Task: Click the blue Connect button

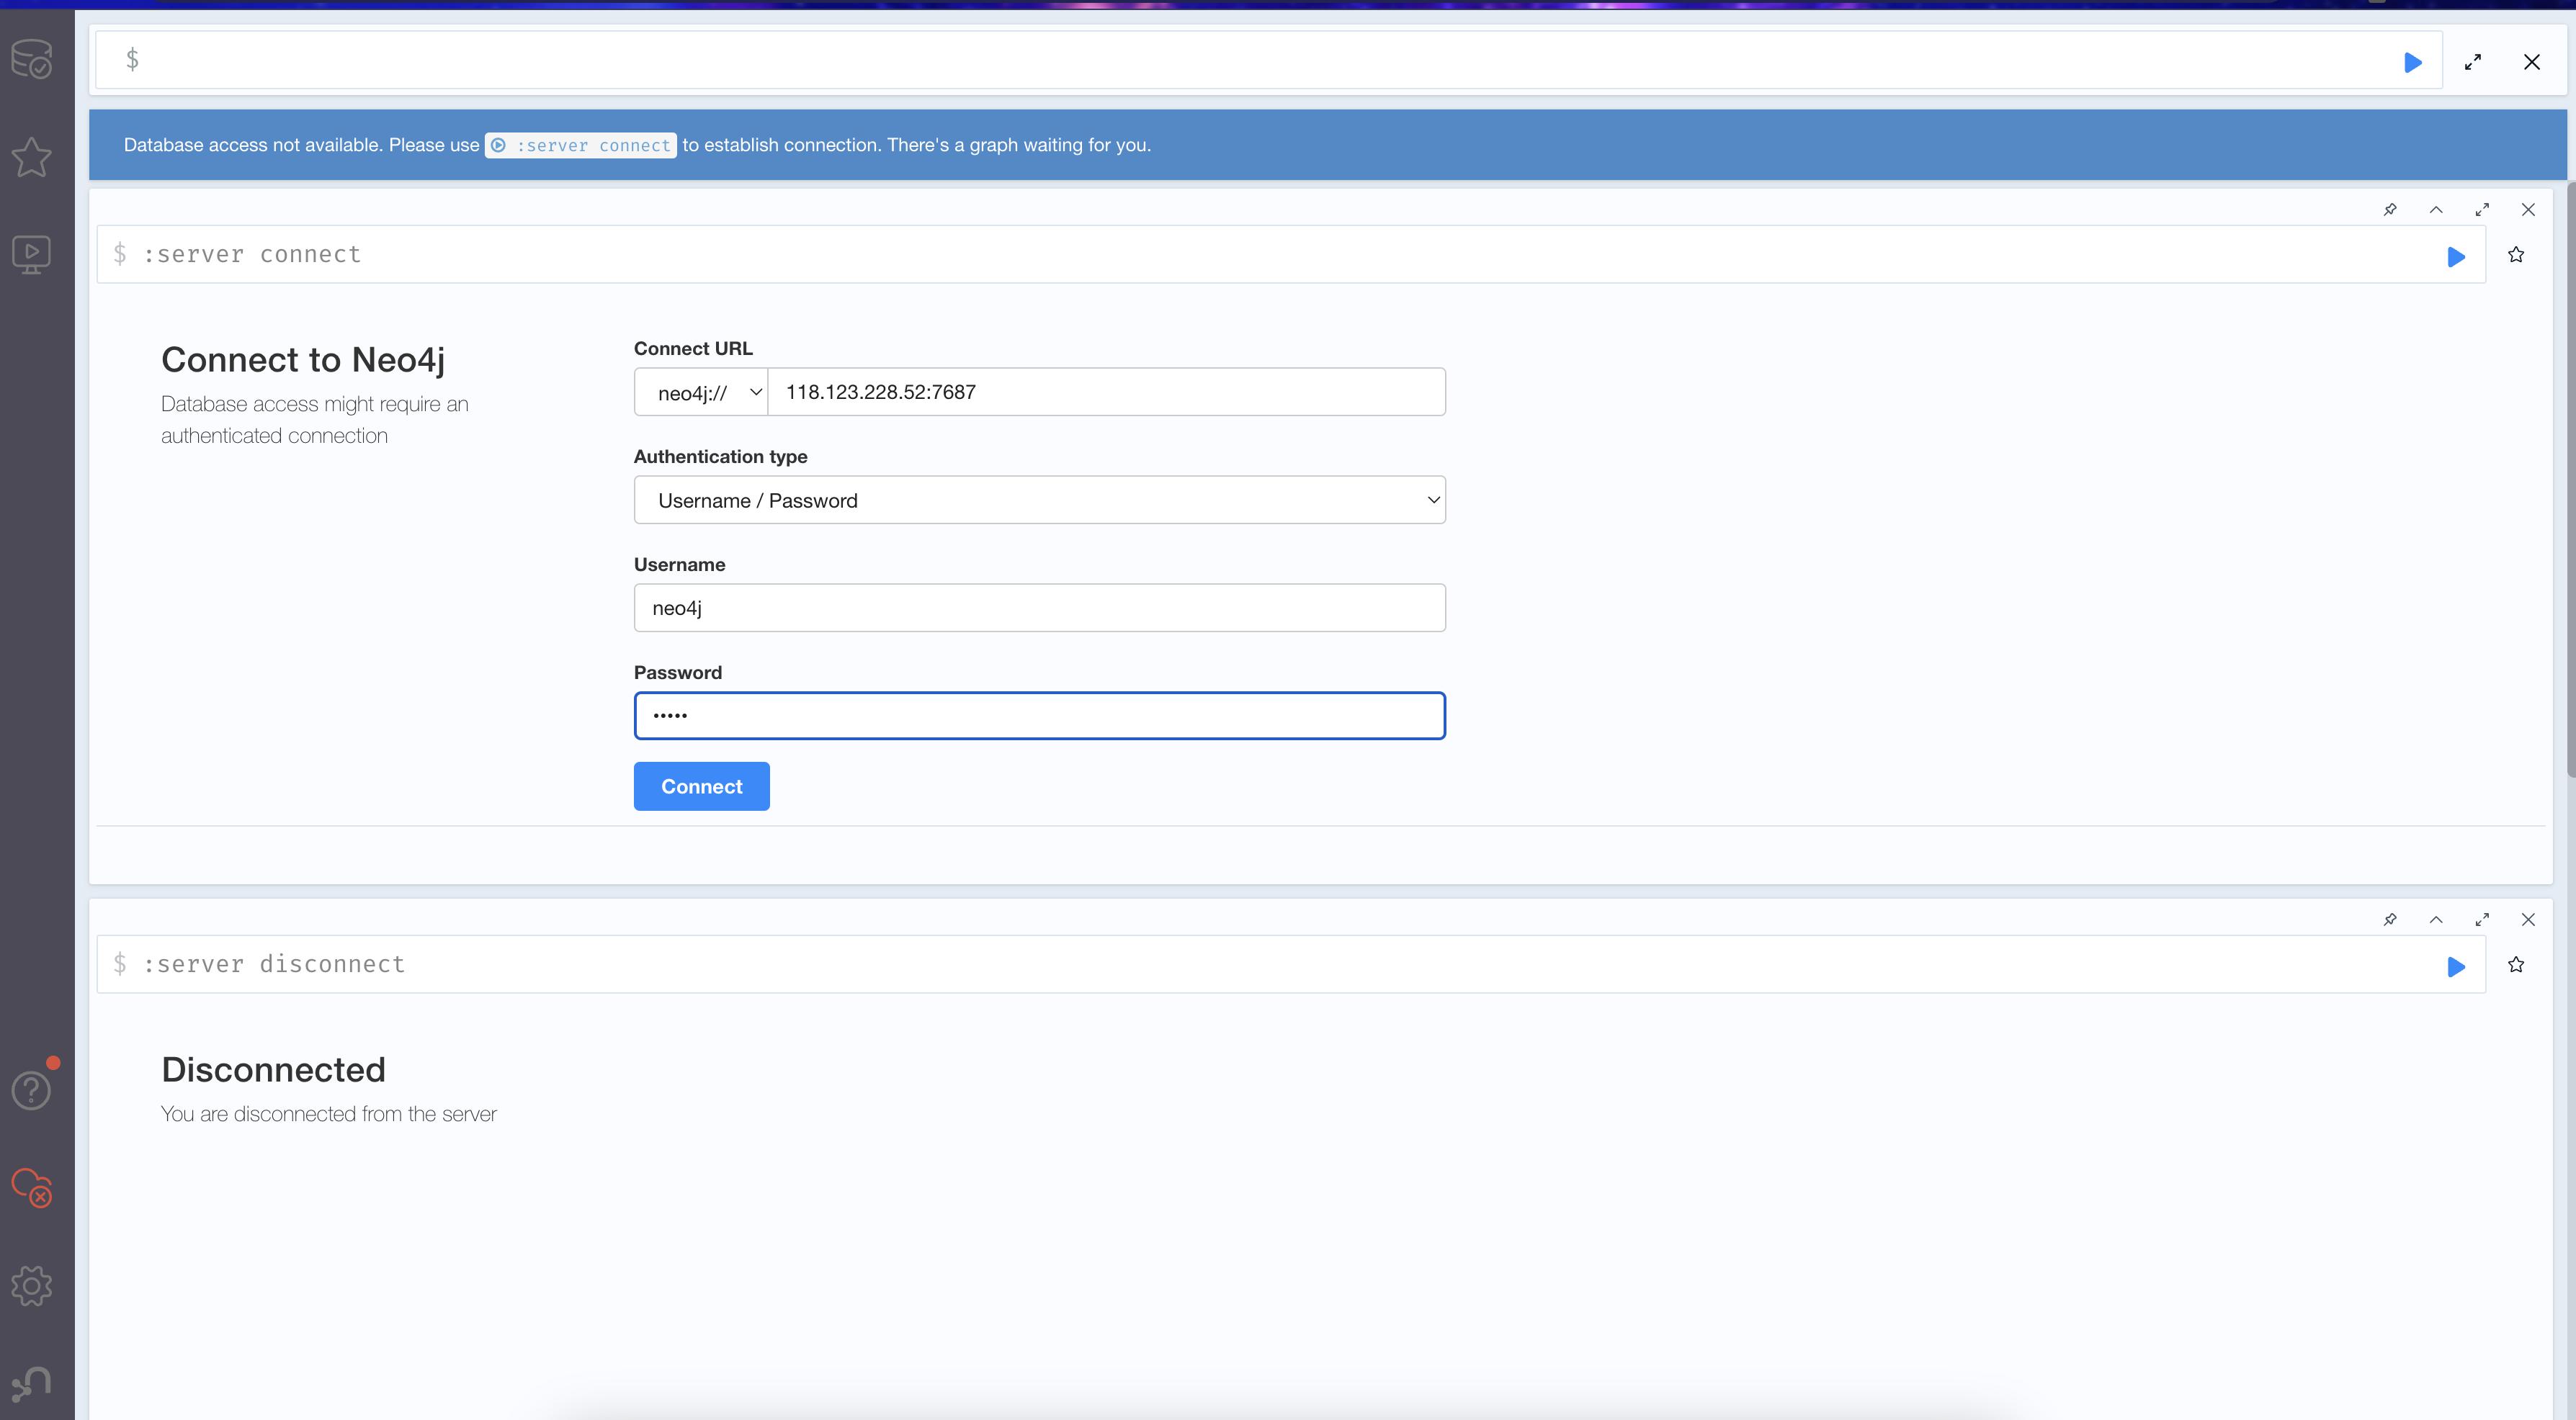Action: 702,786
